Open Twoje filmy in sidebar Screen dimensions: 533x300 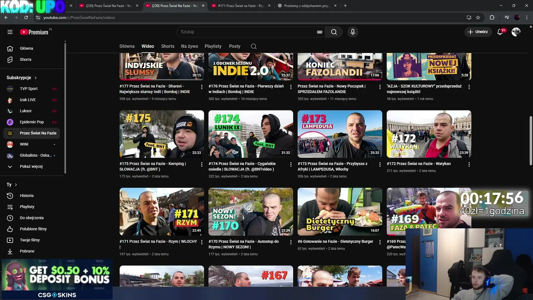(x=32, y=240)
